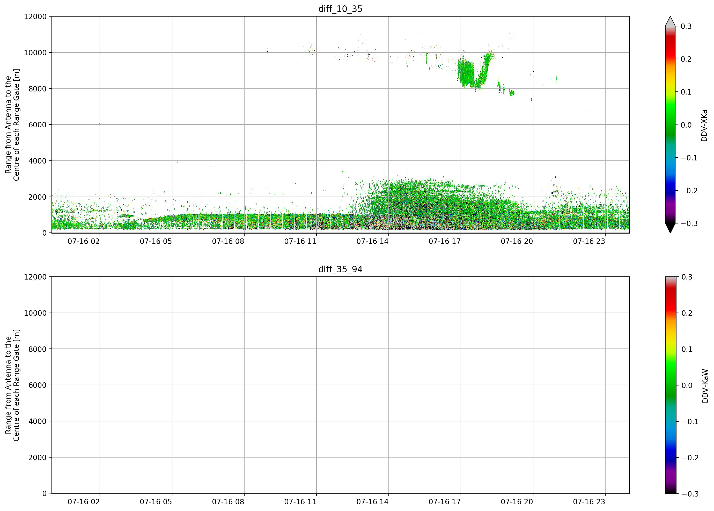This screenshot has width=714, height=511.
Task: Select the DDV-KaW colorbar label
Action: pos(705,386)
